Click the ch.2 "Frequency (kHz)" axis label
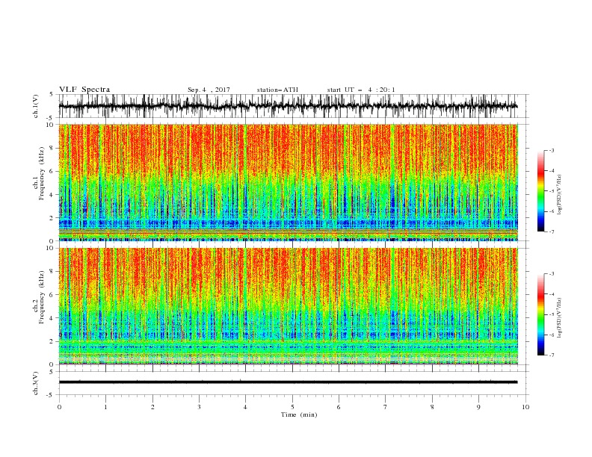Screen dimensions: 592x457 (41, 297)
